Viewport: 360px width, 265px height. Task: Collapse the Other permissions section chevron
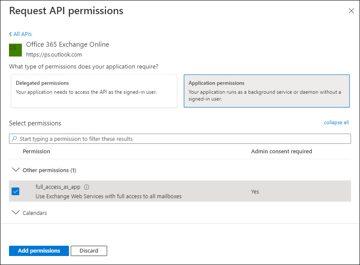pos(16,170)
